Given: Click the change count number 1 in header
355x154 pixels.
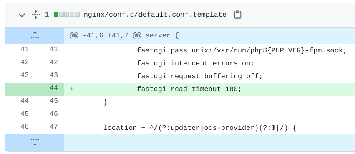Looking at the screenshot, I should 47,15.
